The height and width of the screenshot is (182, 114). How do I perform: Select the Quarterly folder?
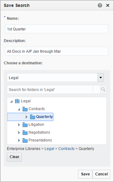click(x=44, y=117)
